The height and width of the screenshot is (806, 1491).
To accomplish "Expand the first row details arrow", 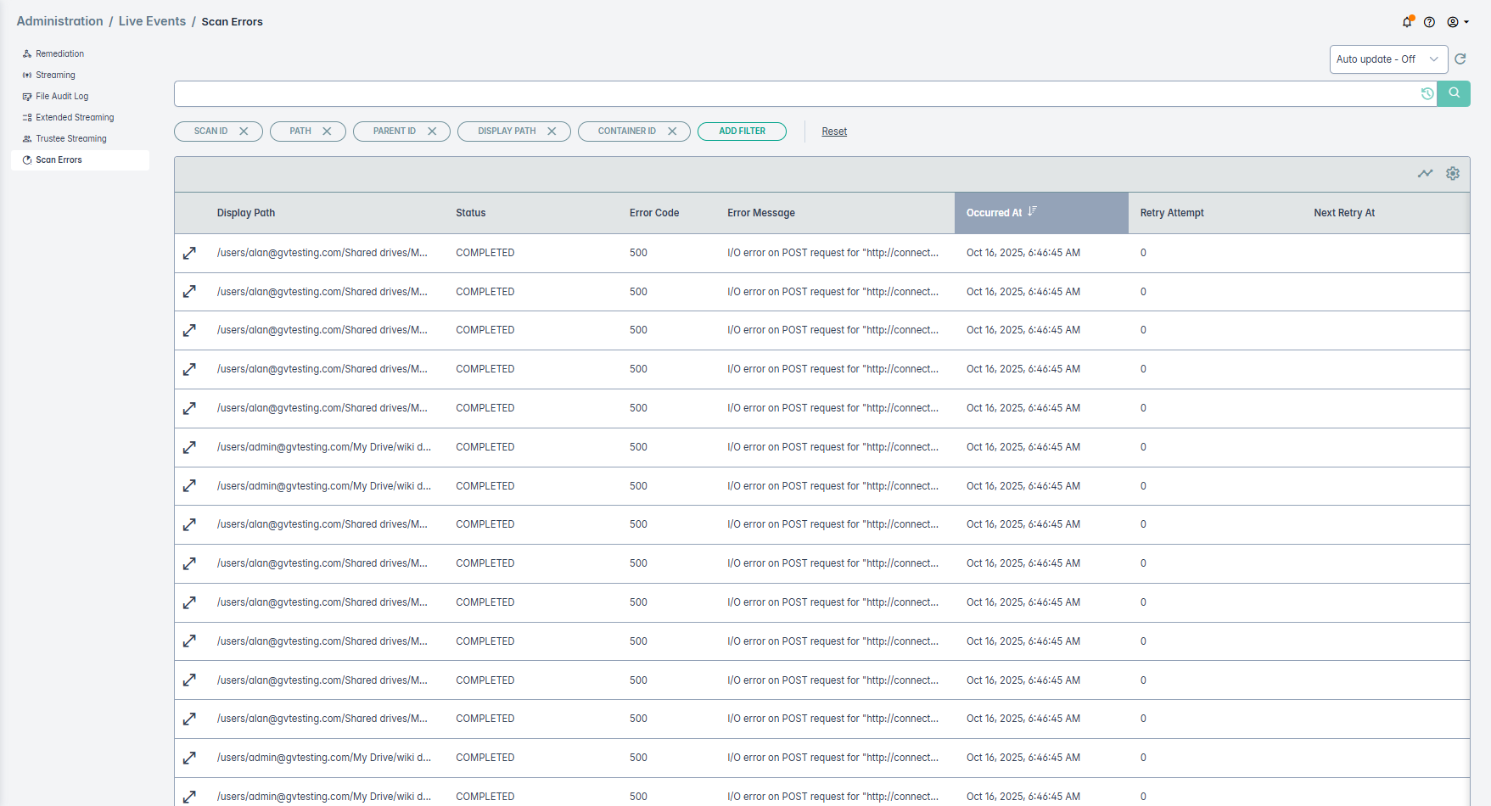I will [x=190, y=253].
